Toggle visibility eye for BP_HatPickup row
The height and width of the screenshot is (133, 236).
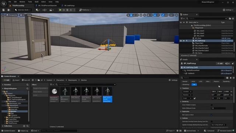click(x=181, y=41)
